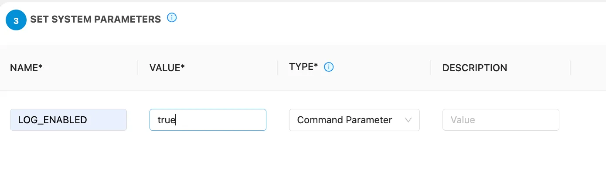Click divider between NAME and VALUE headers
The image size is (606, 171).
(x=138, y=68)
